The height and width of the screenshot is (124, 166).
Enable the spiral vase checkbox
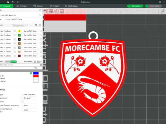click(22, 102)
